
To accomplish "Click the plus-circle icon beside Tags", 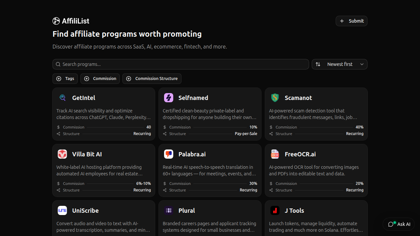I will [x=59, y=79].
